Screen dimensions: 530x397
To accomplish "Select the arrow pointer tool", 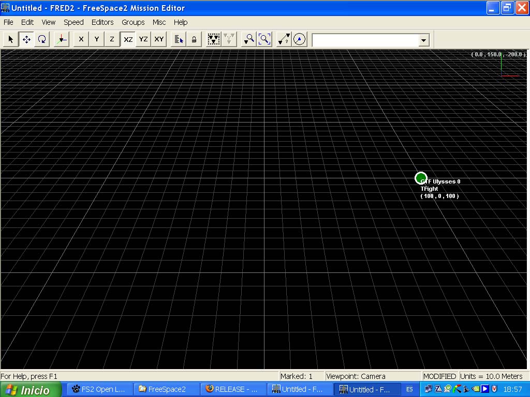I will [x=11, y=39].
